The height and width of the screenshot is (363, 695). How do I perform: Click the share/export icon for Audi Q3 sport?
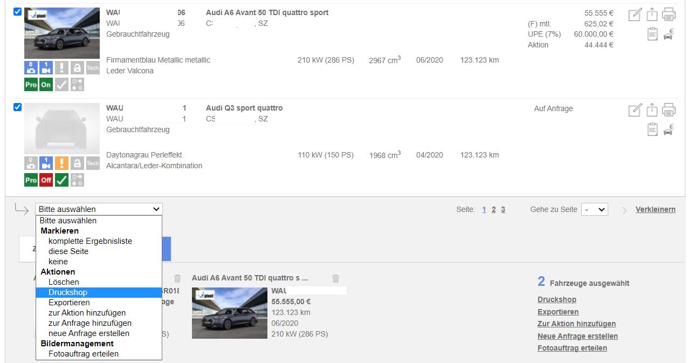[x=652, y=110]
